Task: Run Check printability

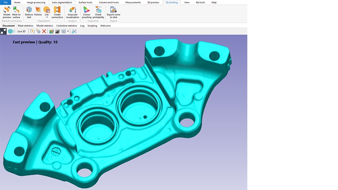Action: tap(98, 12)
